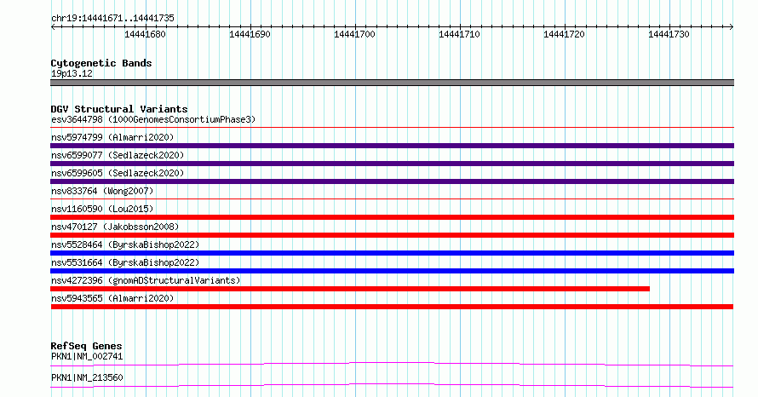758x397 pixels.
Task: Click the blue bar under nsv5531664
Action: [x=392, y=271]
